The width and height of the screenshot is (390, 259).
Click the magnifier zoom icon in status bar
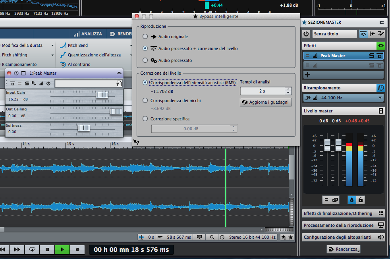[x=212, y=238]
